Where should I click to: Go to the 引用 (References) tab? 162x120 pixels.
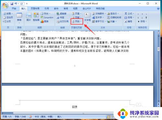click(x=47, y=8)
